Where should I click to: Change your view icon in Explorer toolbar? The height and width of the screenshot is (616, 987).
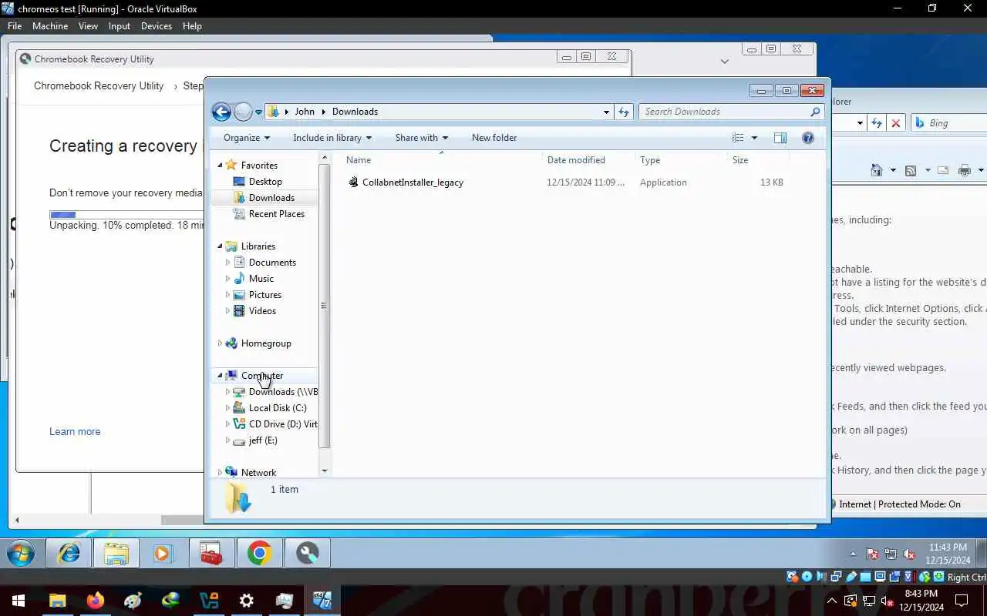click(738, 138)
